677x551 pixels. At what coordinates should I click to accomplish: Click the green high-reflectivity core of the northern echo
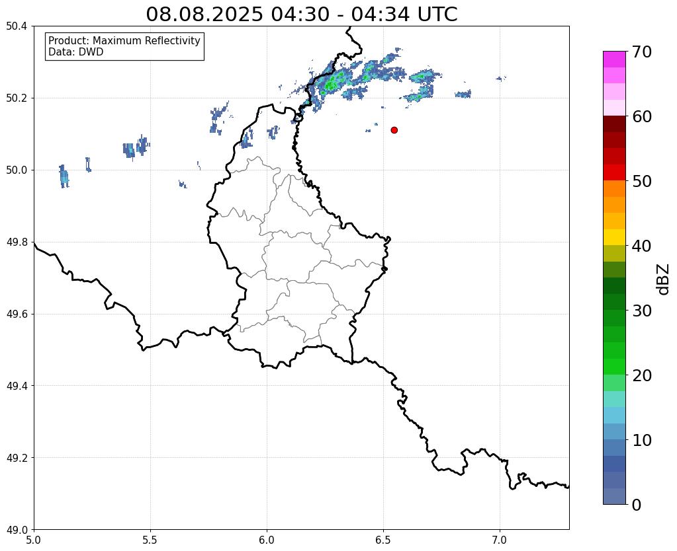(331, 84)
